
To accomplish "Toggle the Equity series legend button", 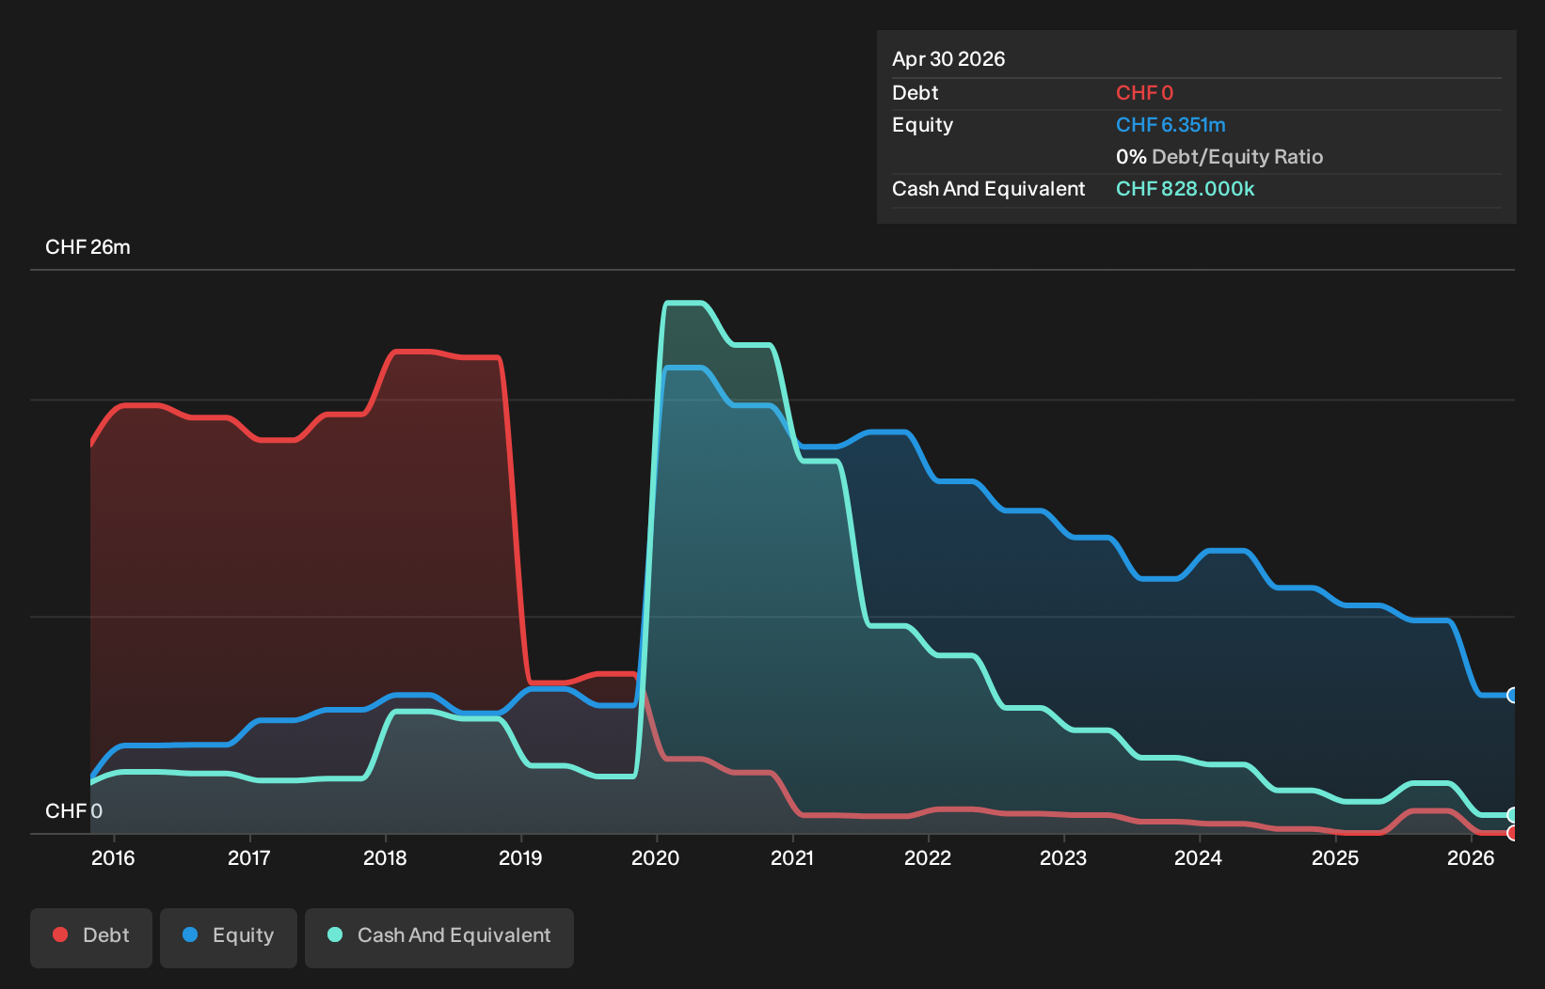I will (229, 937).
